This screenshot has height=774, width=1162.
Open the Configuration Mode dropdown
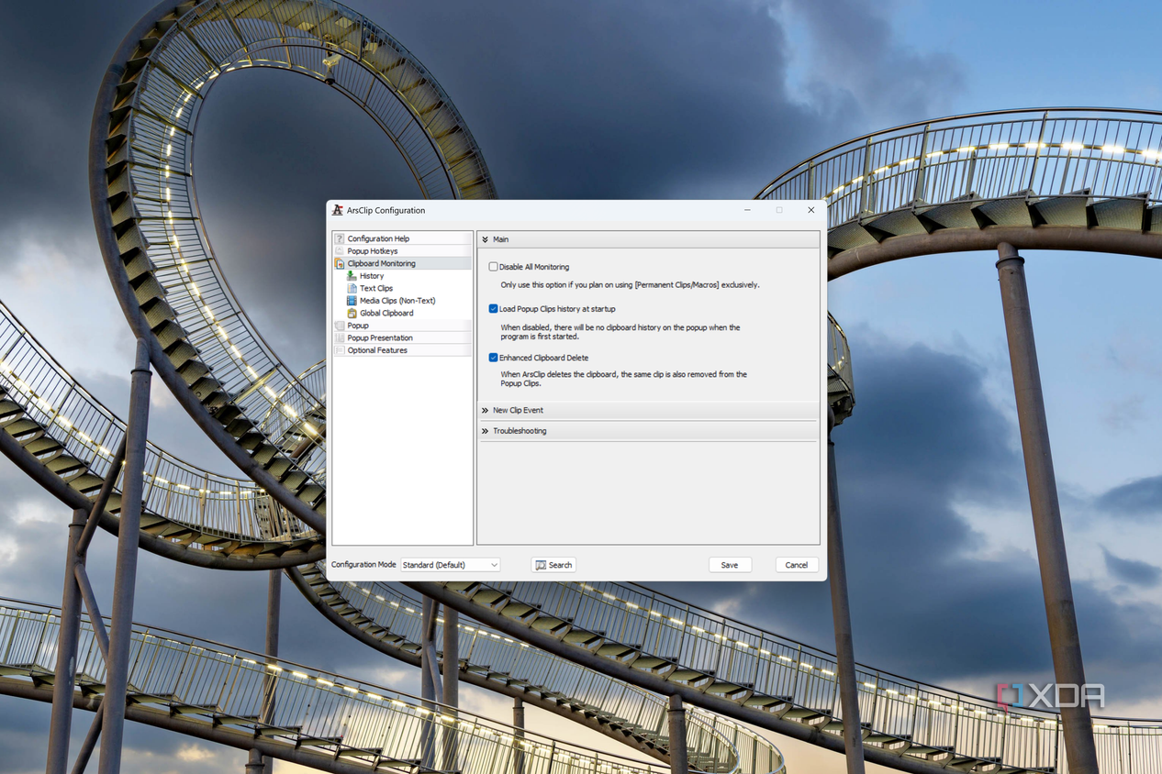coord(451,565)
